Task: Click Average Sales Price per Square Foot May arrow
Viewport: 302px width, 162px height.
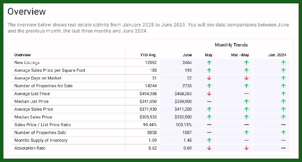Action: click(x=209, y=70)
